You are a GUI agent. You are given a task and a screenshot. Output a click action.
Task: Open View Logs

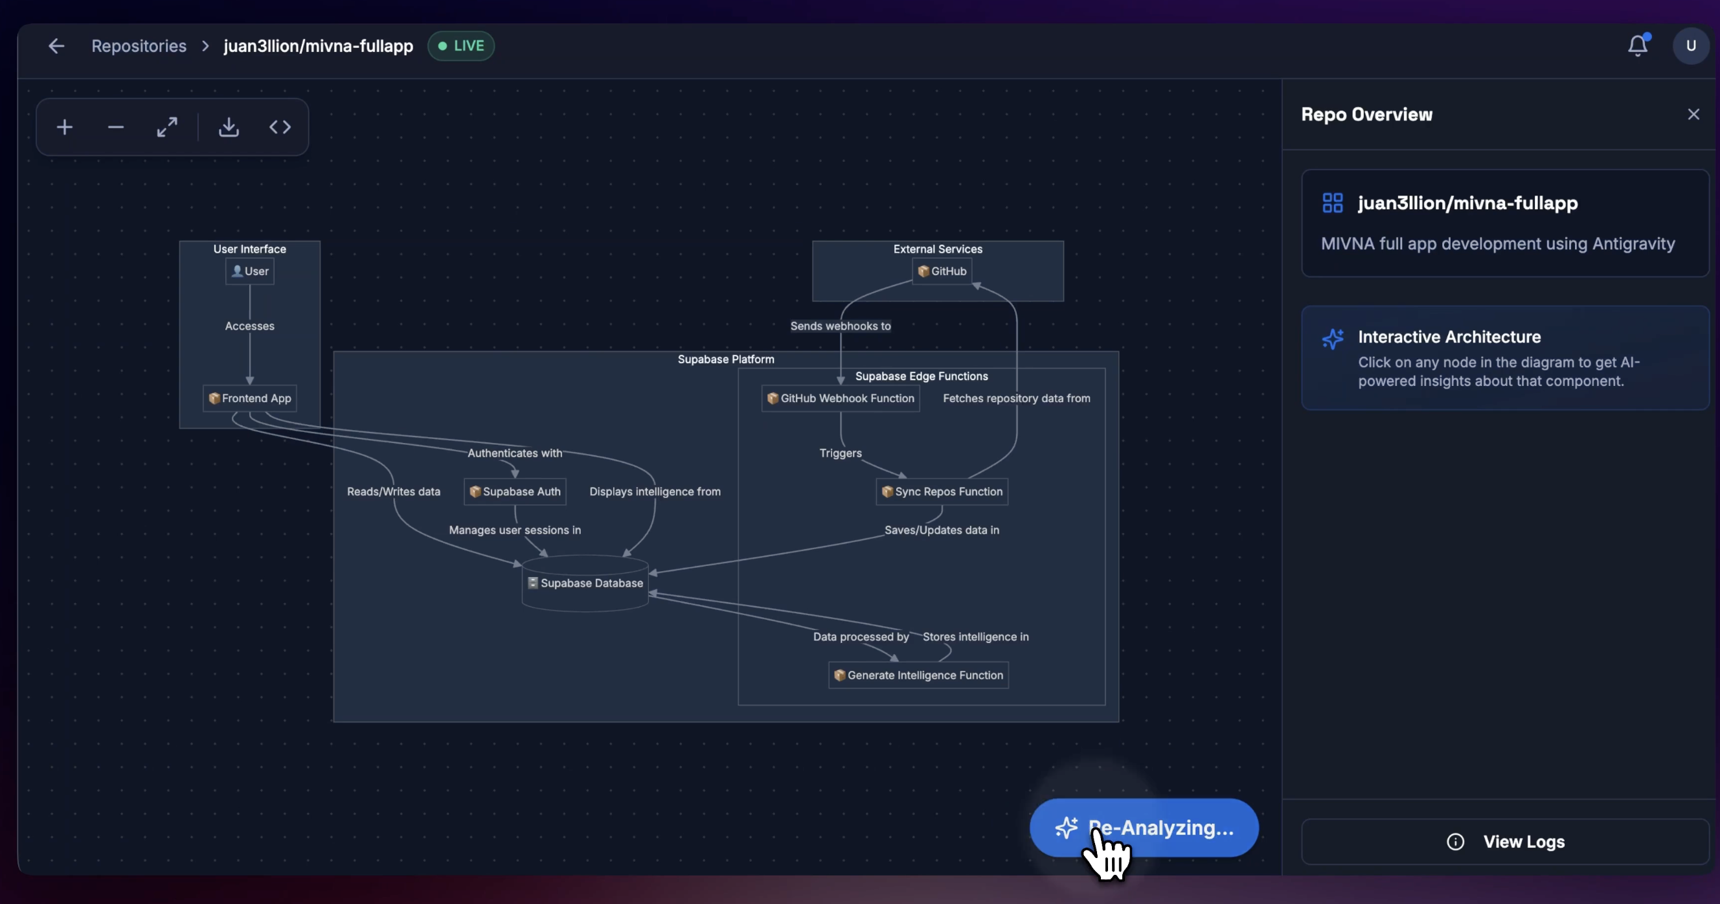1524,841
